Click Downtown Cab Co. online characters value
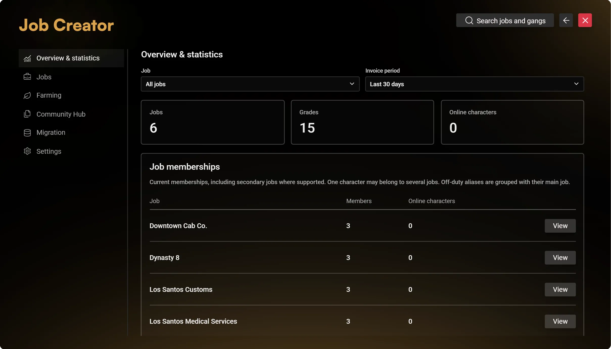The height and width of the screenshot is (349, 611). pyautogui.click(x=410, y=226)
